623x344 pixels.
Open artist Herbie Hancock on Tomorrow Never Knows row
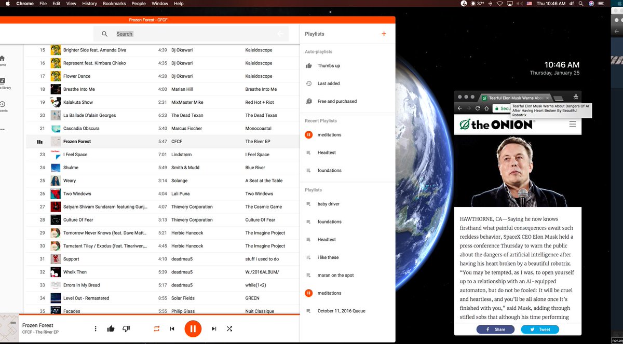(187, 233)
